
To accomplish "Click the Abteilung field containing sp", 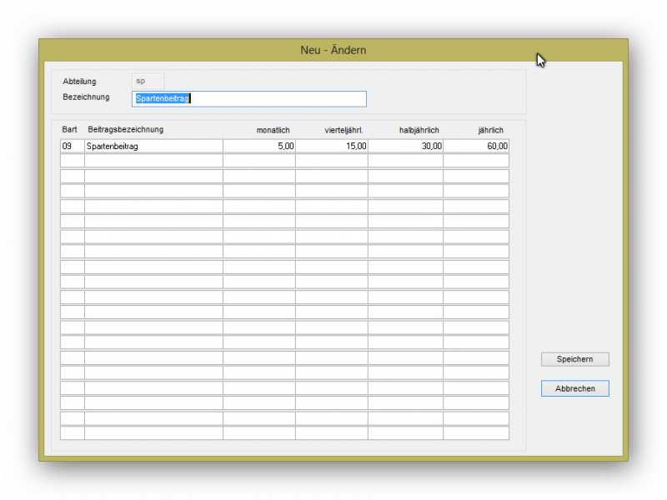I will [x=148, y=81].
